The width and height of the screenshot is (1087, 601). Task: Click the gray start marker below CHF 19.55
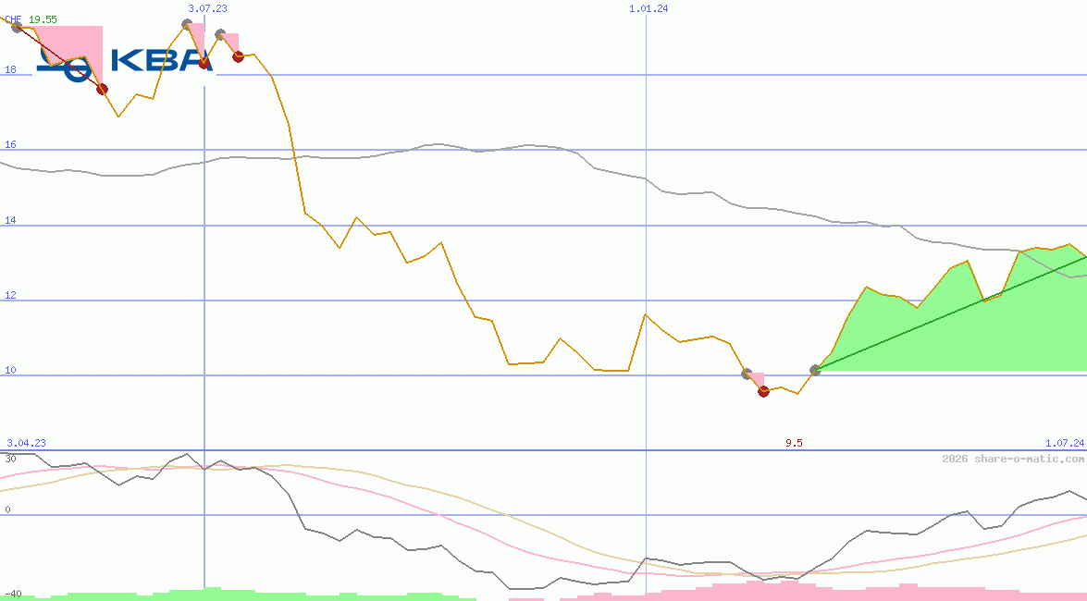point(17,27)
